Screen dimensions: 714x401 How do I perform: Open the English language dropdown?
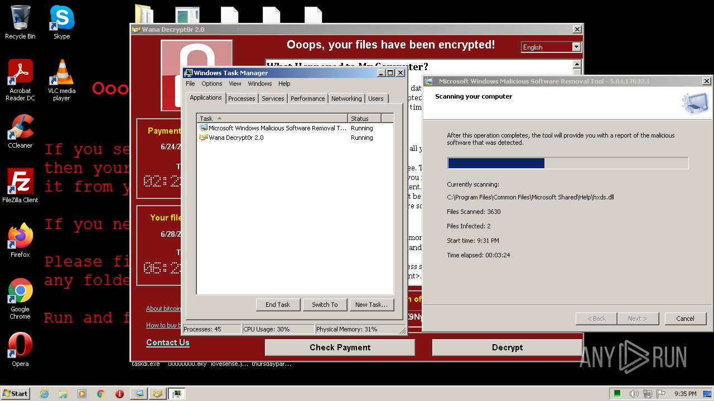click(576, 47)
